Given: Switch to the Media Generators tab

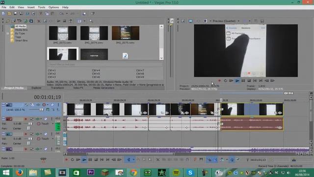Looking at the screenshot, I should pyautogui.click(x=104, y=88).
